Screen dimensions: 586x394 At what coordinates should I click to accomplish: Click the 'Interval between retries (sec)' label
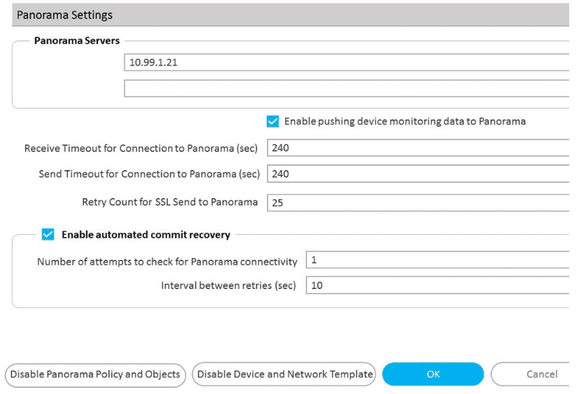point(229,285)
